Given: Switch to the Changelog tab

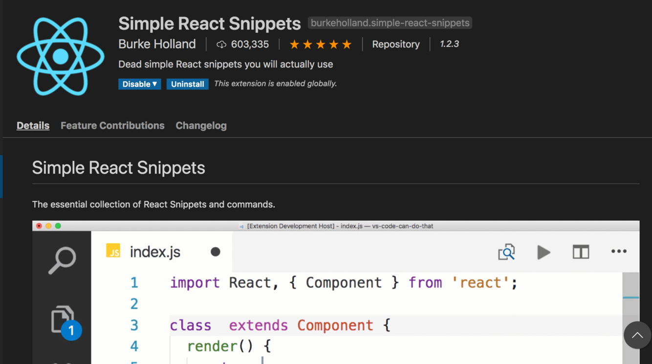Looking at the screenshot, I should [x=201, y=126].
